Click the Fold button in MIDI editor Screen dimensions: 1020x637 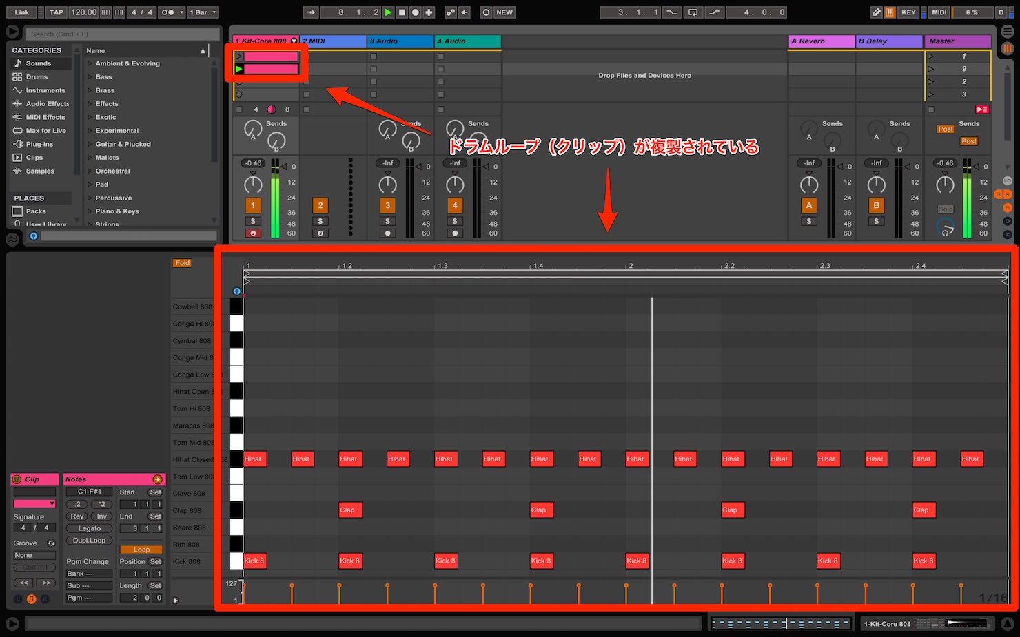coord(182,263)
